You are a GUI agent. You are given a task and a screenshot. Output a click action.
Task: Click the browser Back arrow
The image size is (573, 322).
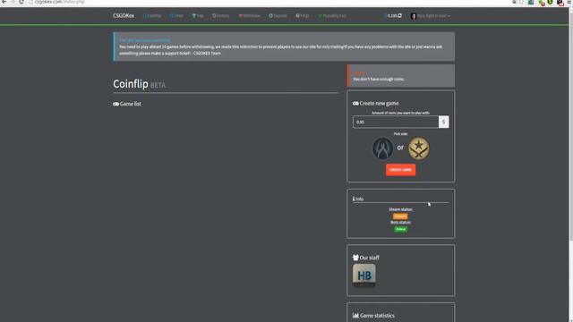point(4,2)
